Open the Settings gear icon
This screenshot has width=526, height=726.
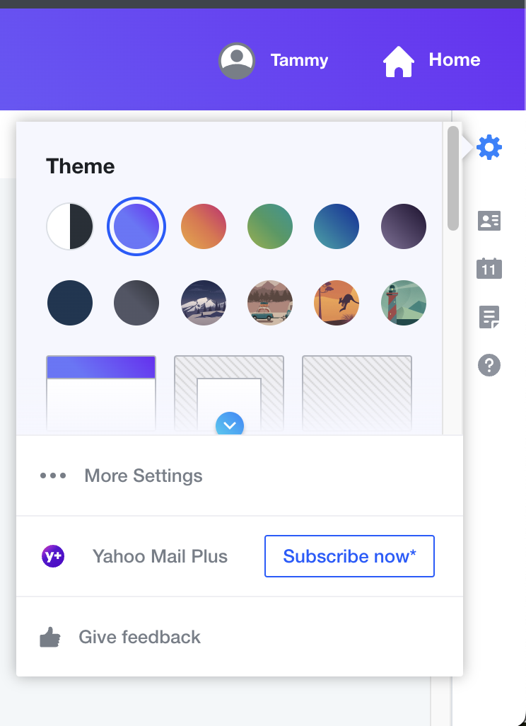click(x=489, y=148)
